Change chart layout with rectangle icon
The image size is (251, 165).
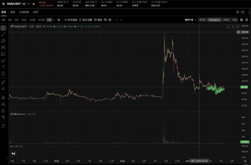243,12
